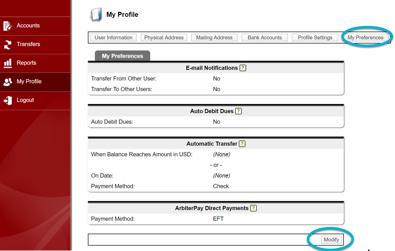Open help for Automatic Transfer
Image resolution: width=395 pixels, height=251 pixels.
pyautogui.click(x=242, y=144)
